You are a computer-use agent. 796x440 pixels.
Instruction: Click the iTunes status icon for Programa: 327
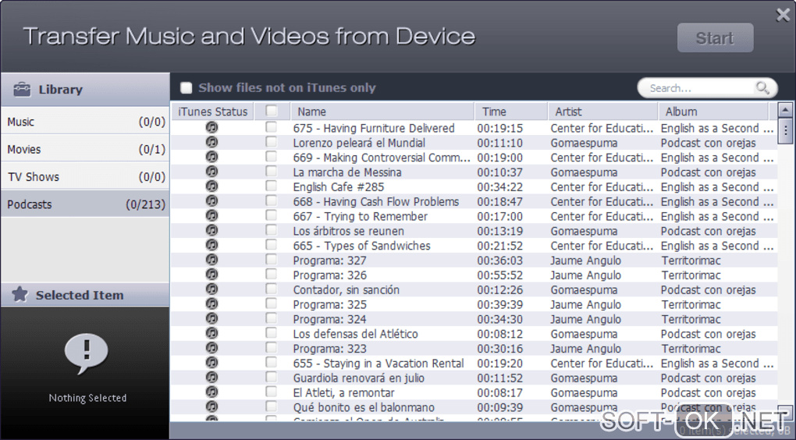[x=211, y=261]
